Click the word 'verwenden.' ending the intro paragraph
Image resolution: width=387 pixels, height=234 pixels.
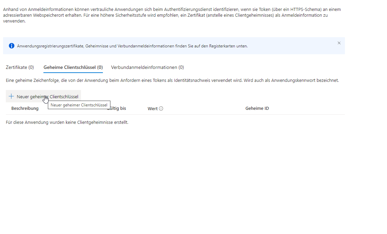(x=14, y=21)
